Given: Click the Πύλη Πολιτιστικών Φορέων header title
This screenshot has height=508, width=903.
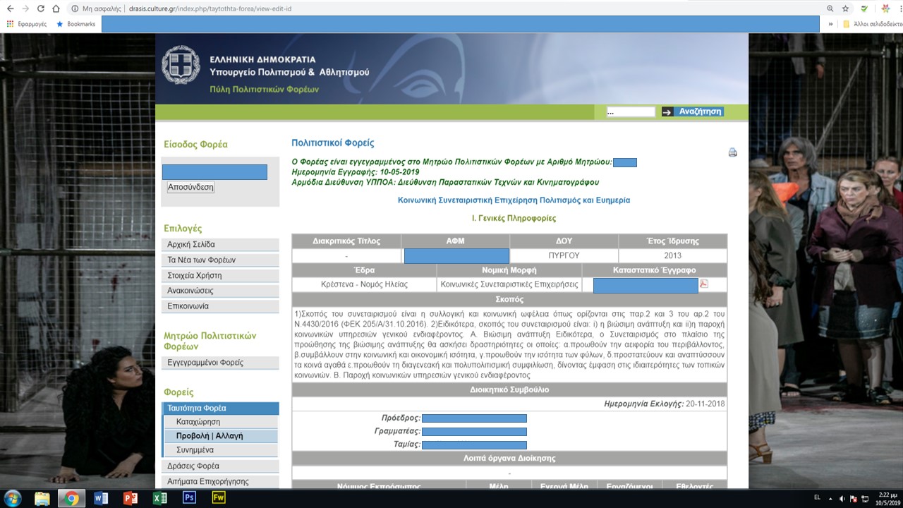Looking at the screenshot, I should [x=265, y=90].
